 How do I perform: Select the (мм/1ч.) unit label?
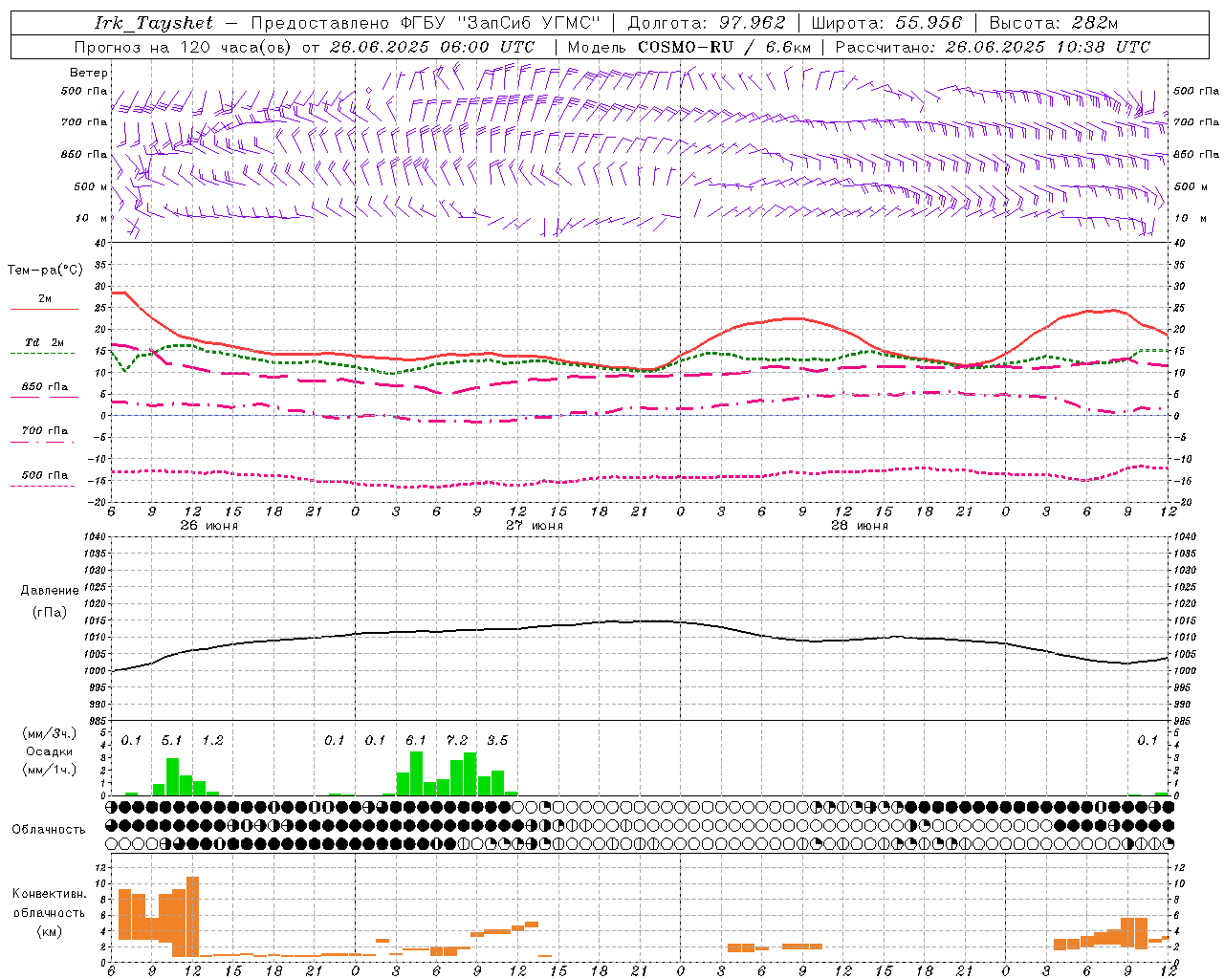50,770
